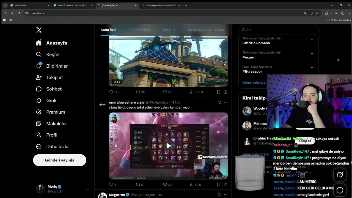This screenshot has width=352, height=198.
Task: Play the stansfield ban video
Action: tap(169, 146)
